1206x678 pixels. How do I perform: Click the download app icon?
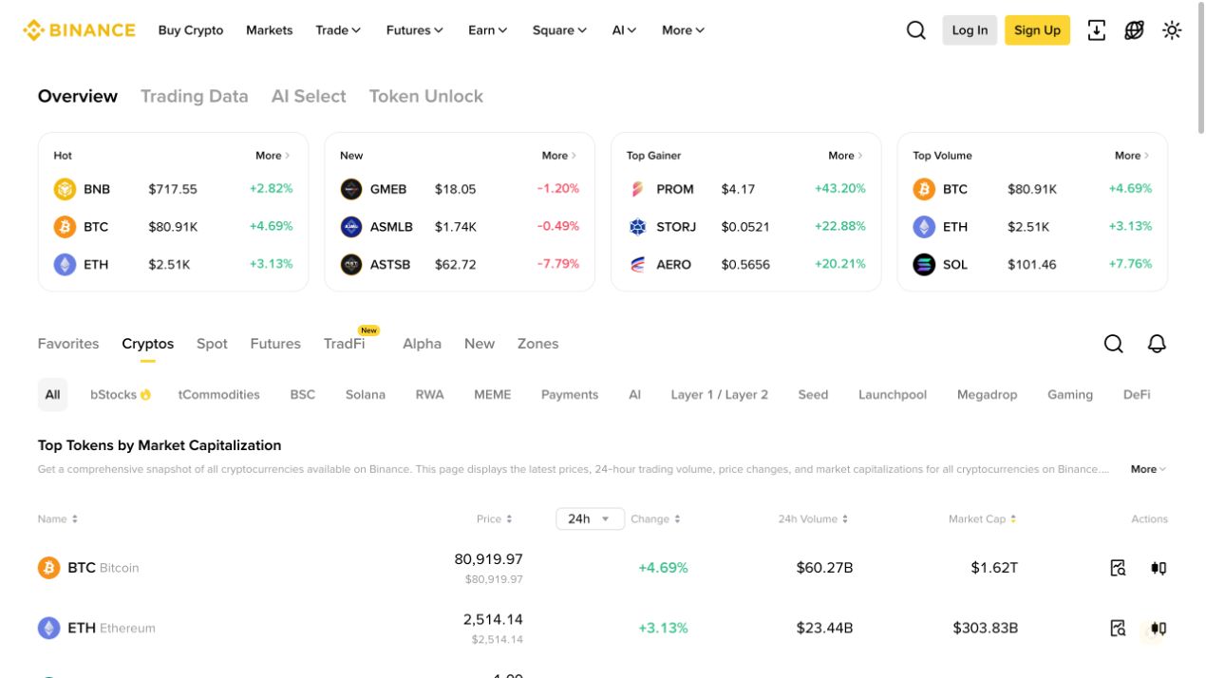[x=1097, y=30]
